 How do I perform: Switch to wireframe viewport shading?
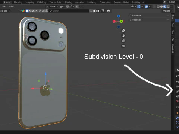click(x=158, y=7)
